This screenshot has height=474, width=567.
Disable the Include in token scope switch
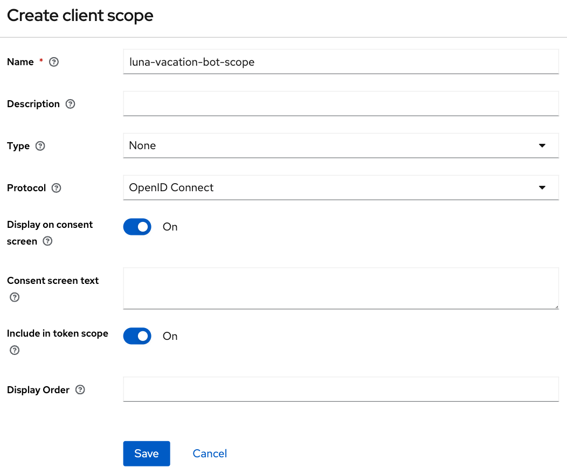click(x=137, y=336)
